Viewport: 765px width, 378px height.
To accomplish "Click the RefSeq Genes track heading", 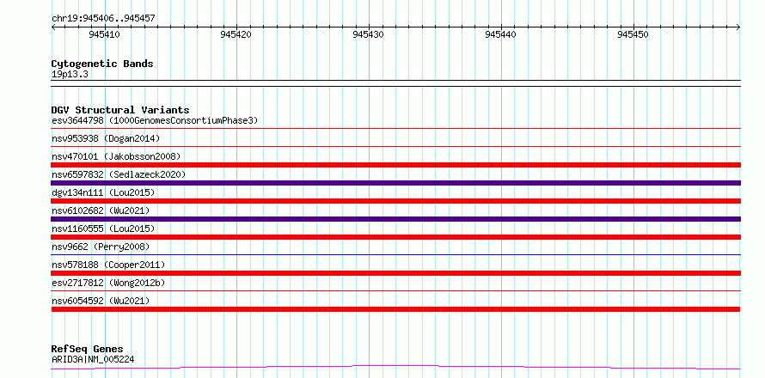I will 87,350.
